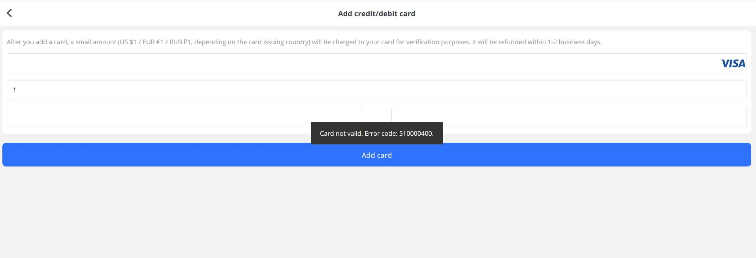
Task: Click the 'EUR €1' text in the notice
Action: point(153,42)
